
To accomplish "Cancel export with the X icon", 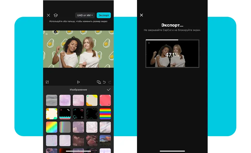I will (x=142, y=15).
